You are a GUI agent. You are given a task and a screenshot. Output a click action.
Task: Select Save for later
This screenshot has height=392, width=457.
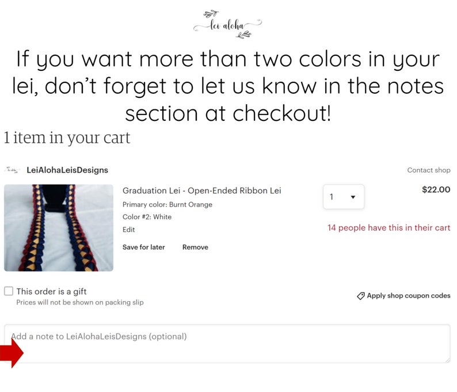coord(144,247)
